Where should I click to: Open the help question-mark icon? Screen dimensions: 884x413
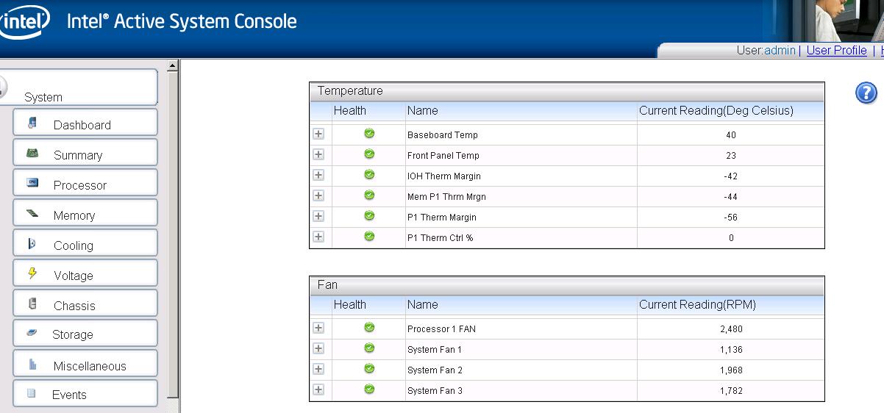click(x=866, y=93)
